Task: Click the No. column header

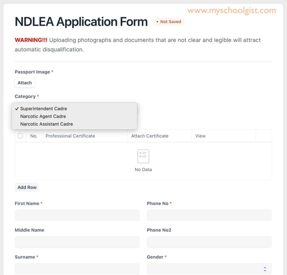Action: pos(34,136)
